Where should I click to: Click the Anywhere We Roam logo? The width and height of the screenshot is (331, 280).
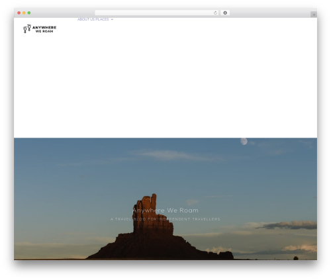pos(40,29)
